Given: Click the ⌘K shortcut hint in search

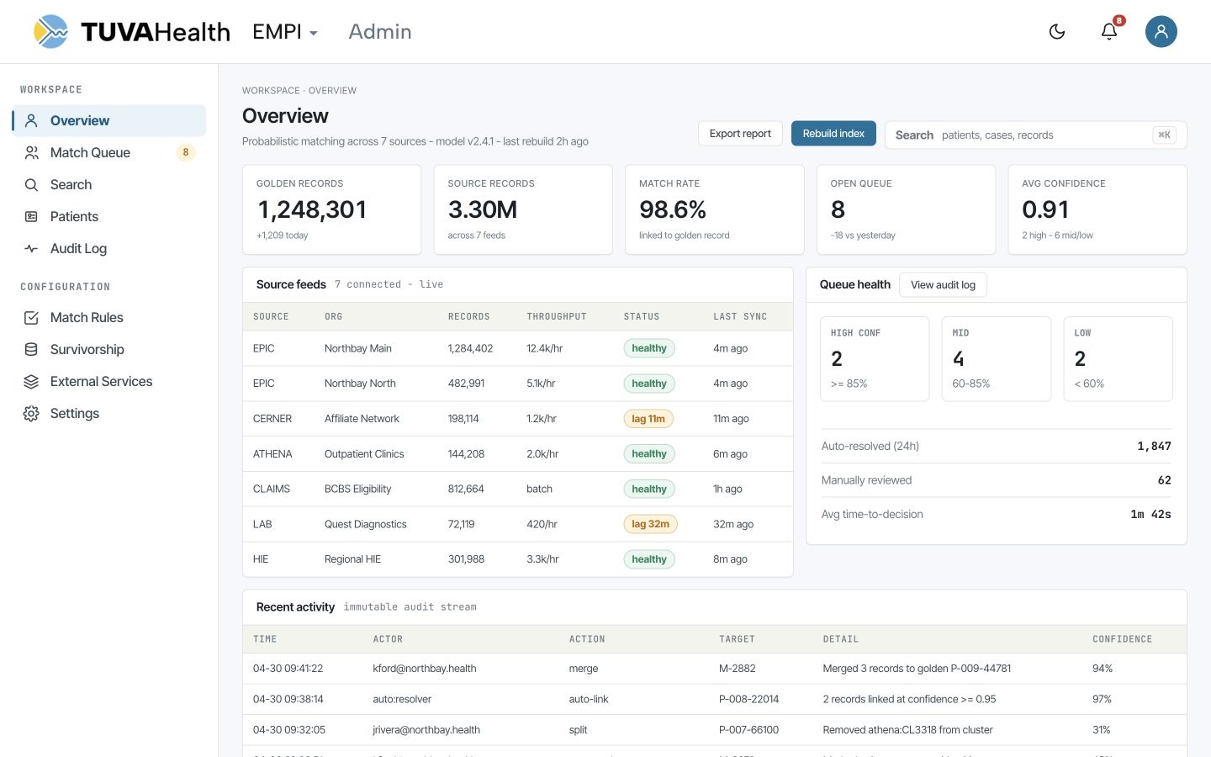Looking at the screenshot, I should point(1164,135).
